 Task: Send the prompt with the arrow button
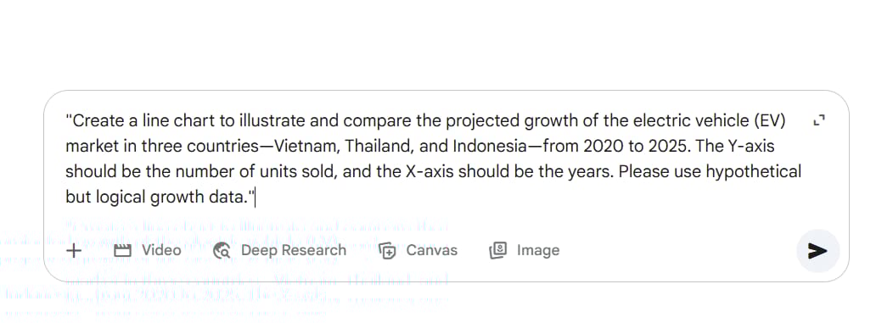[x=817, y=251]
